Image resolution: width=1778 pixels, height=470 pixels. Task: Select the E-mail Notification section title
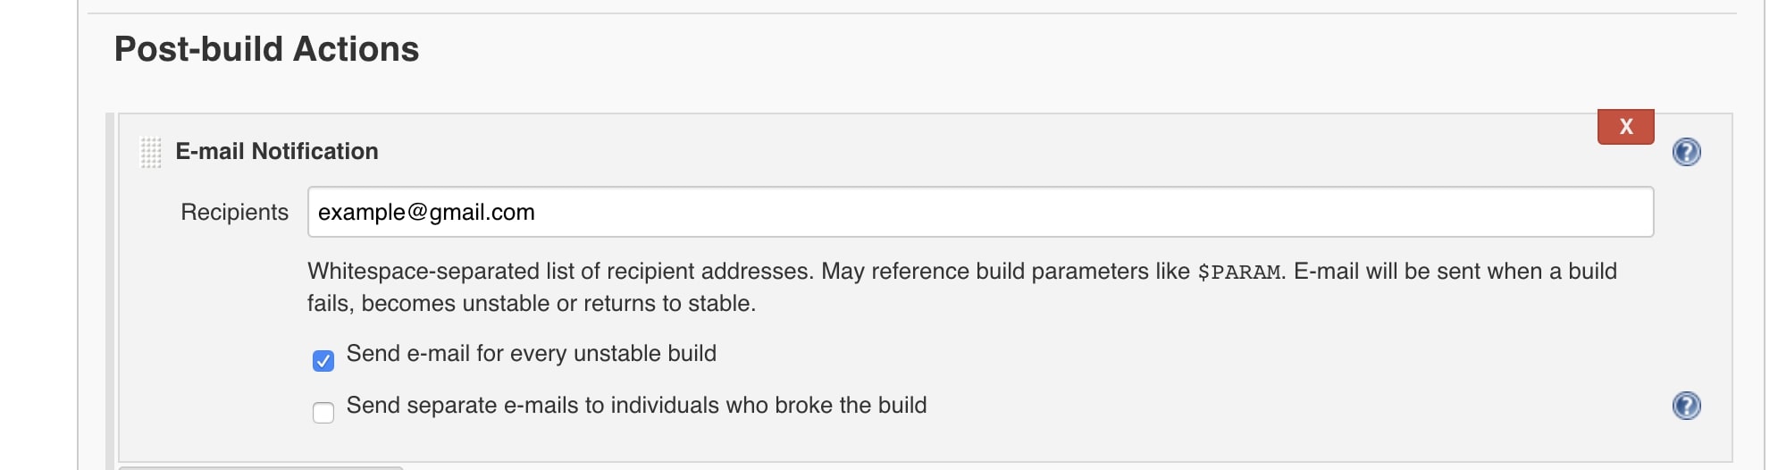277,152
